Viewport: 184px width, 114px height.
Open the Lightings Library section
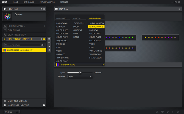[x=24, y=101]
